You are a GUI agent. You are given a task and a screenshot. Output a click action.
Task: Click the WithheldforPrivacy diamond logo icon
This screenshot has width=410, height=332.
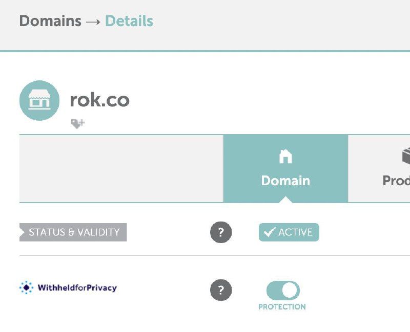[x=27, y=287]
